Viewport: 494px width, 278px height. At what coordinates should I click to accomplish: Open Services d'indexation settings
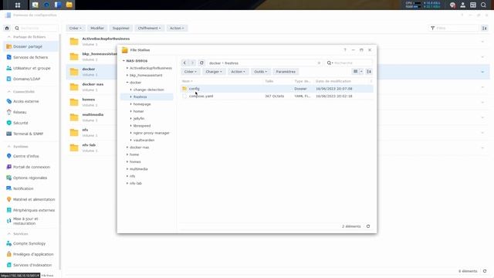(x=31, y=265)
